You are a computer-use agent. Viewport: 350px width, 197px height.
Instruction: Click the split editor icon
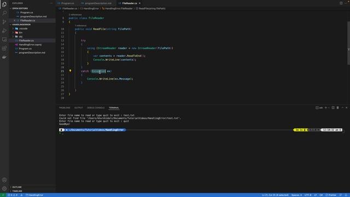click(341, 3)
